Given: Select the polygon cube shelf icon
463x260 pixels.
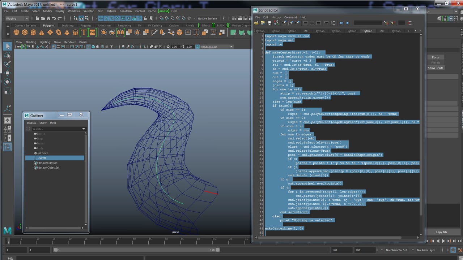Looking at the screenshot, I should 25,32.
